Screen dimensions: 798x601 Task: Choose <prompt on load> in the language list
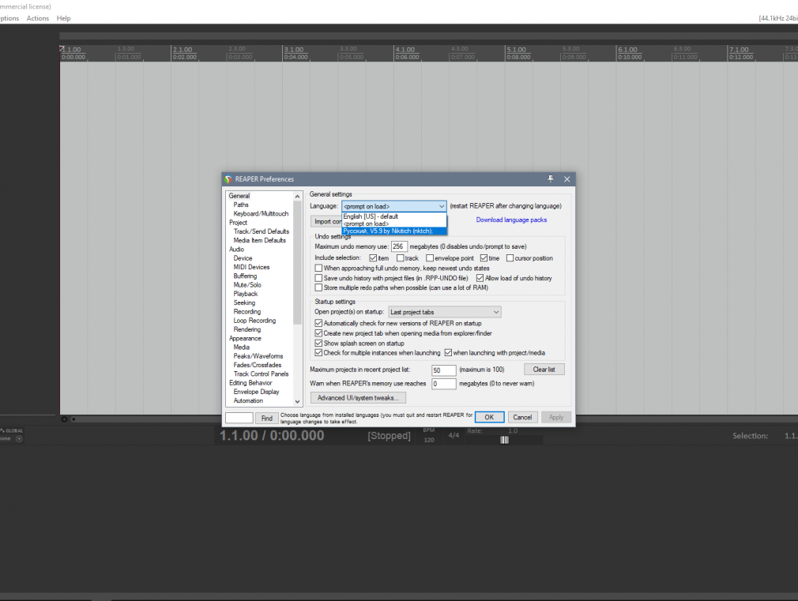tap(394, 223)
